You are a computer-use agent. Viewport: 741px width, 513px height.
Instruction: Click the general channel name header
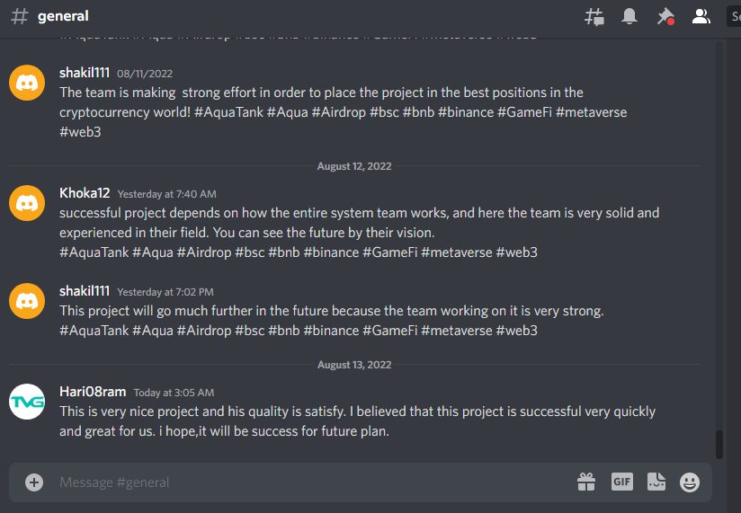click(63, 16)
